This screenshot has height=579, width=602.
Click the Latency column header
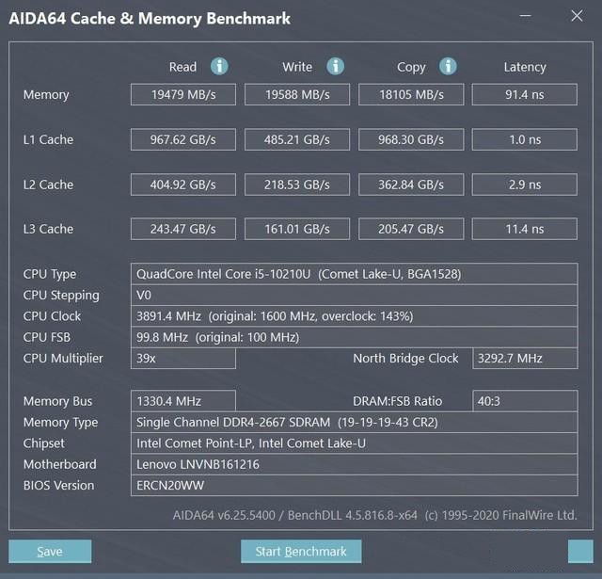point(525,67)
